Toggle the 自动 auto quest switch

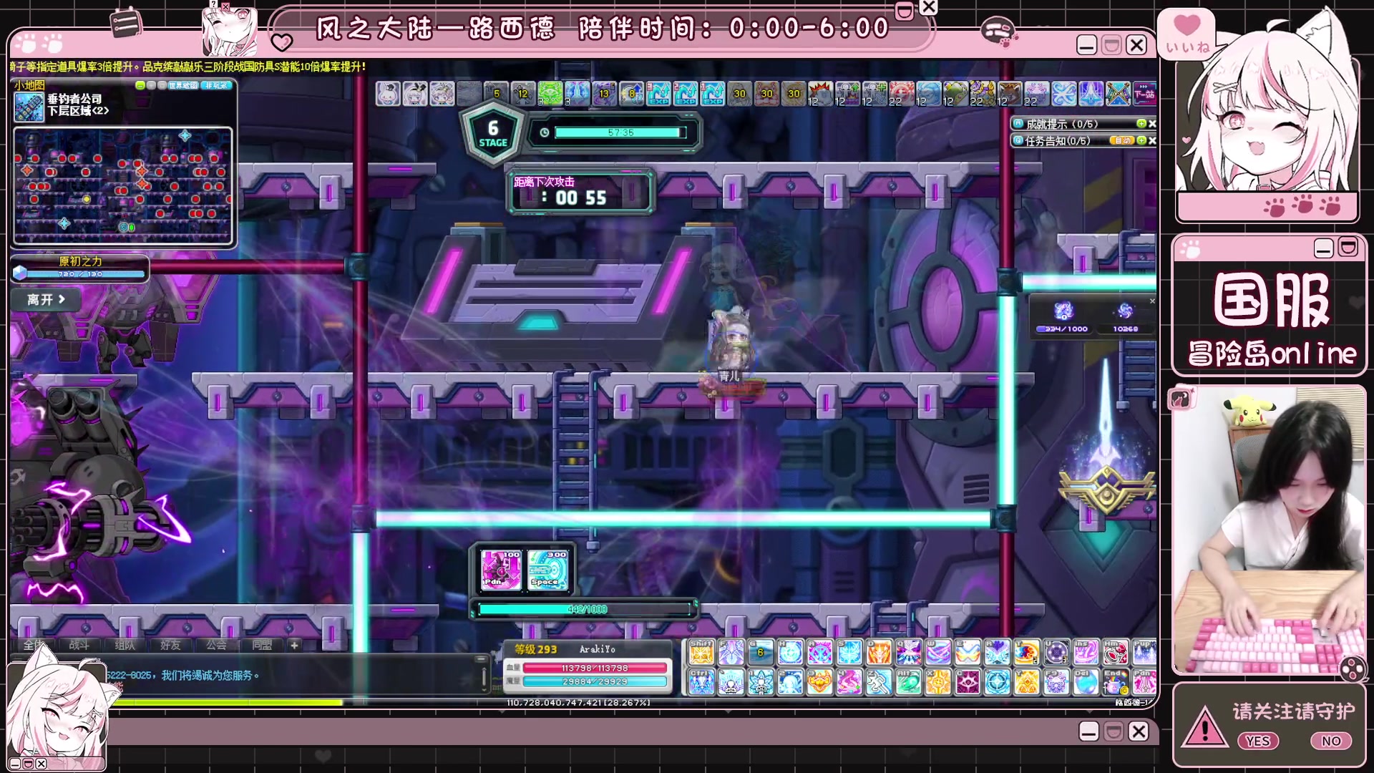(1122, 140)
